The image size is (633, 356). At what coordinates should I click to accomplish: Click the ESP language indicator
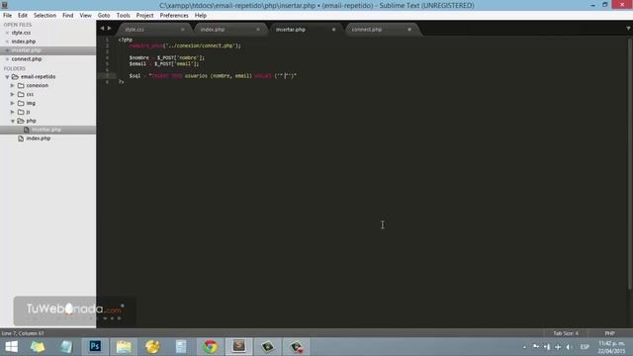(x=585, y=347)
